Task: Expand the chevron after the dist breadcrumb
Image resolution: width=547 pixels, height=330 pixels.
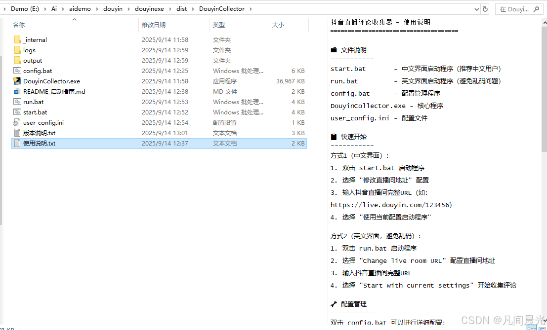Action: pos(193,9)
